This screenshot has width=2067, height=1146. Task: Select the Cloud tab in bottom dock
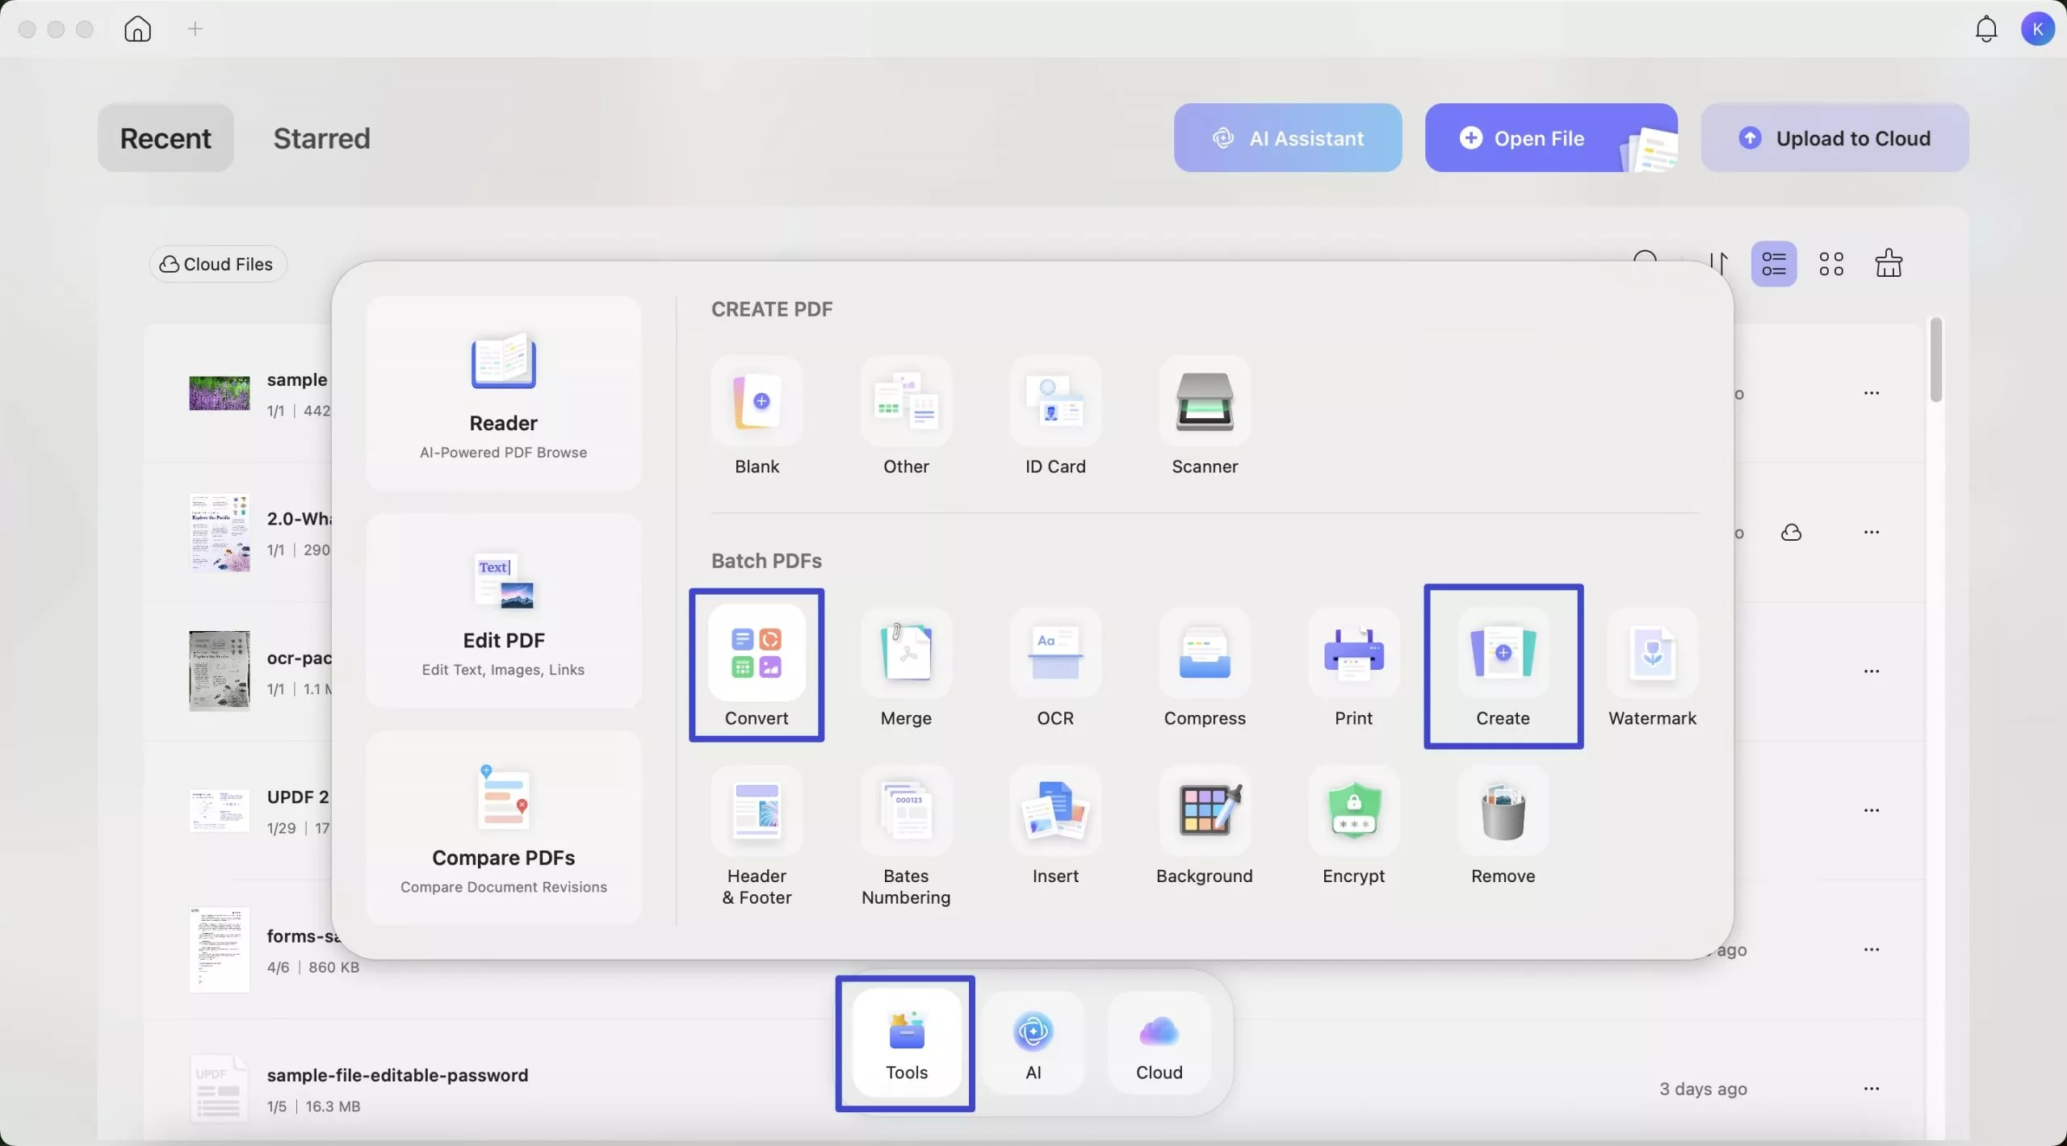(1159, 1044)
